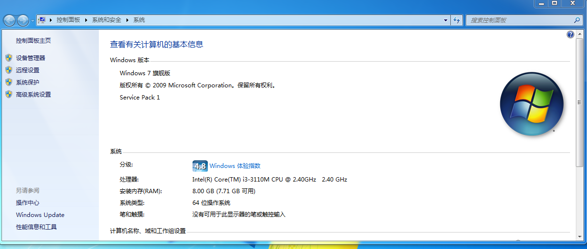Click shield icon beside 系统保护
587x249 pixels.
(9, 82)
